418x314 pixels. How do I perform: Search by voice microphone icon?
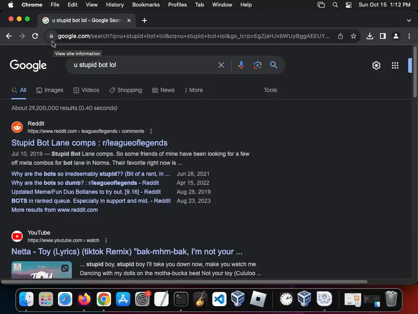pos(241,65)
